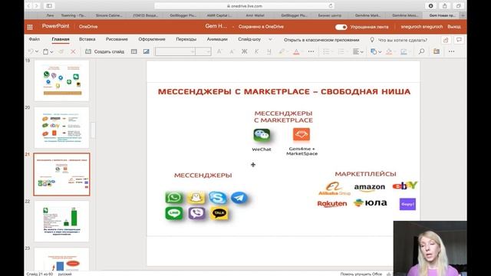Click the Shapes icon
Viewport: 491px width, 276px height.
tap(374, 51)
